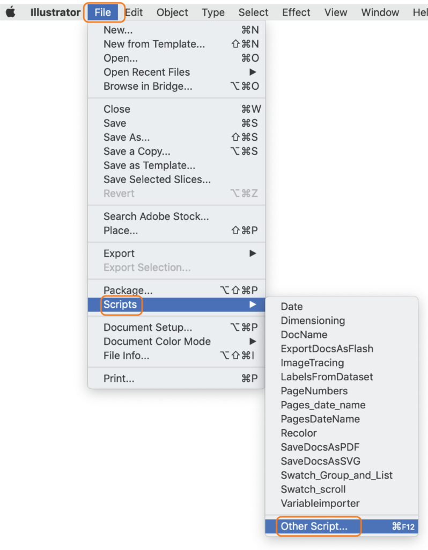Open the Effect menu

[296, 12]
